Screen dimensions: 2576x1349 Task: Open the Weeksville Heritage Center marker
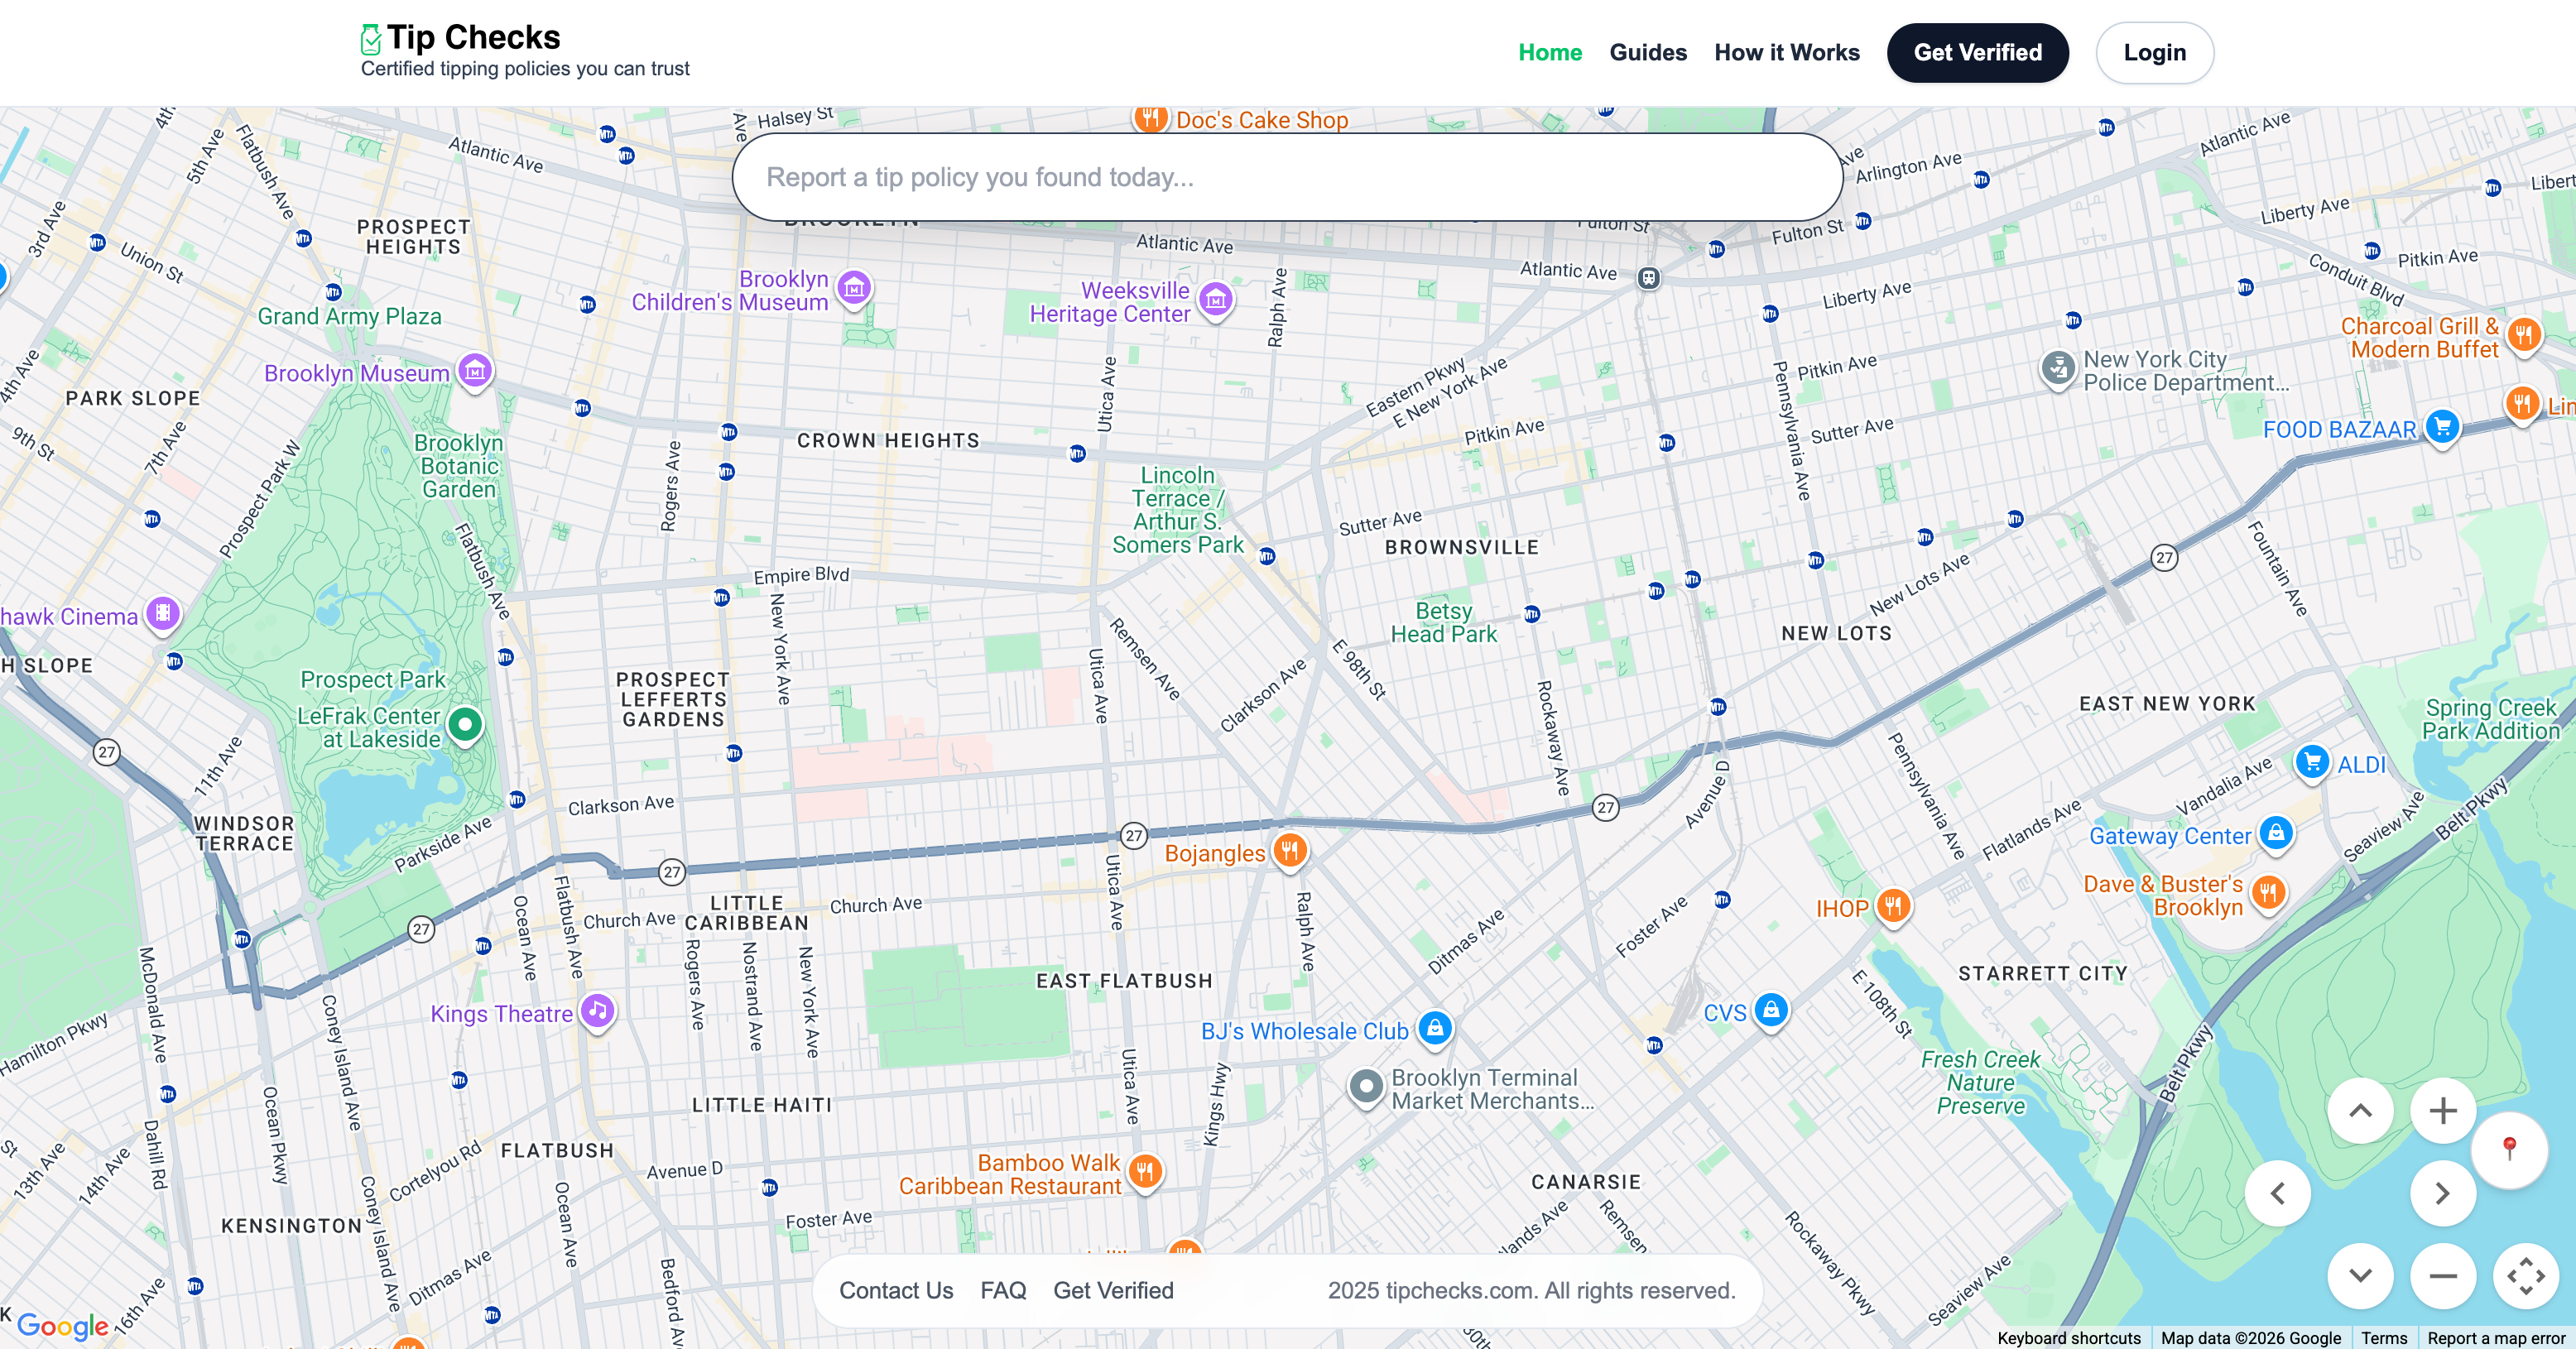point(1215,299)
